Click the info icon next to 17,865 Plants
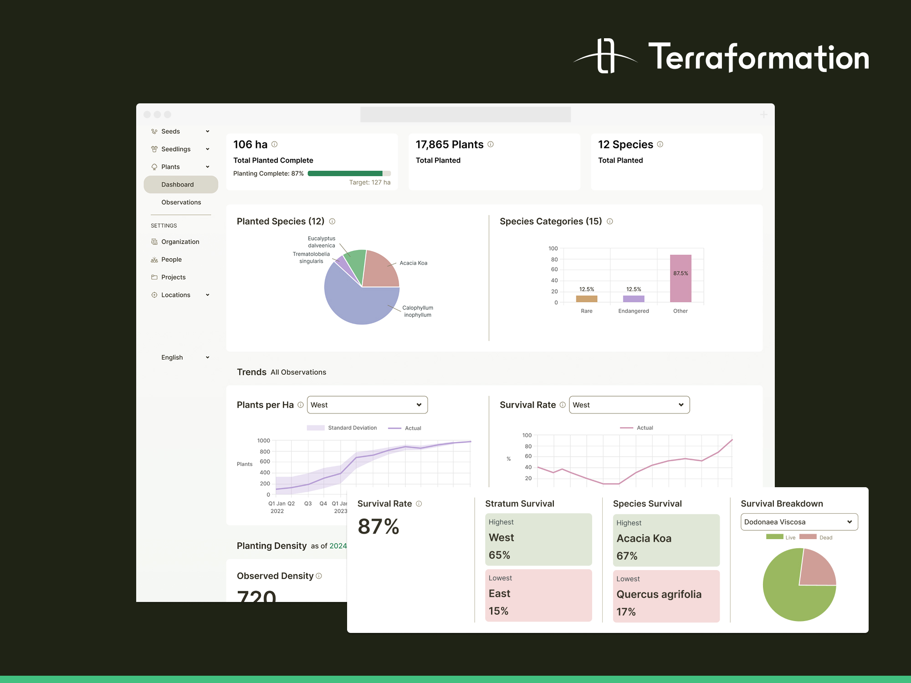The height and width of the screenshot is (683, 911). 491,144
